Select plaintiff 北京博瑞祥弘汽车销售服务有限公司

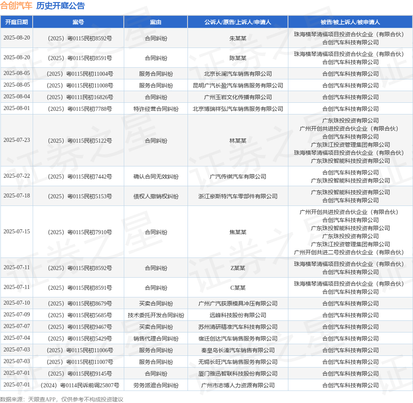tap(238, 109)
